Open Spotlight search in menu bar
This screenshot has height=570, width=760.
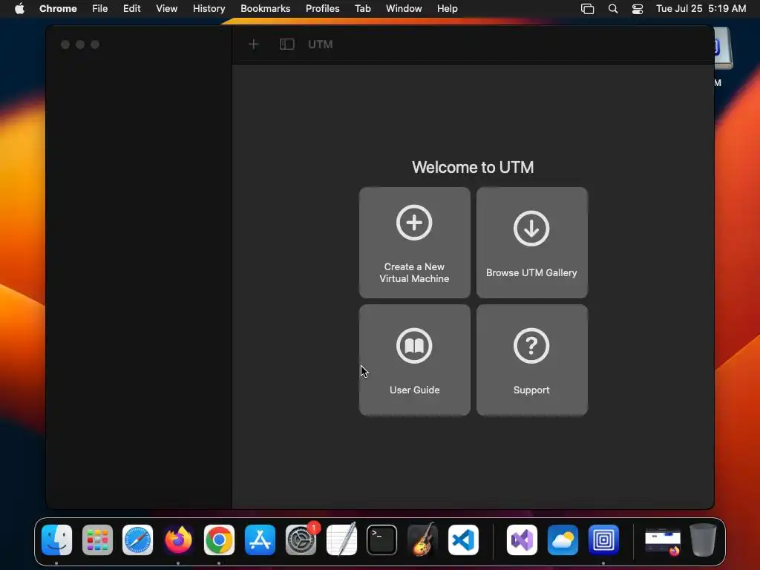click(x=613, y=9)
